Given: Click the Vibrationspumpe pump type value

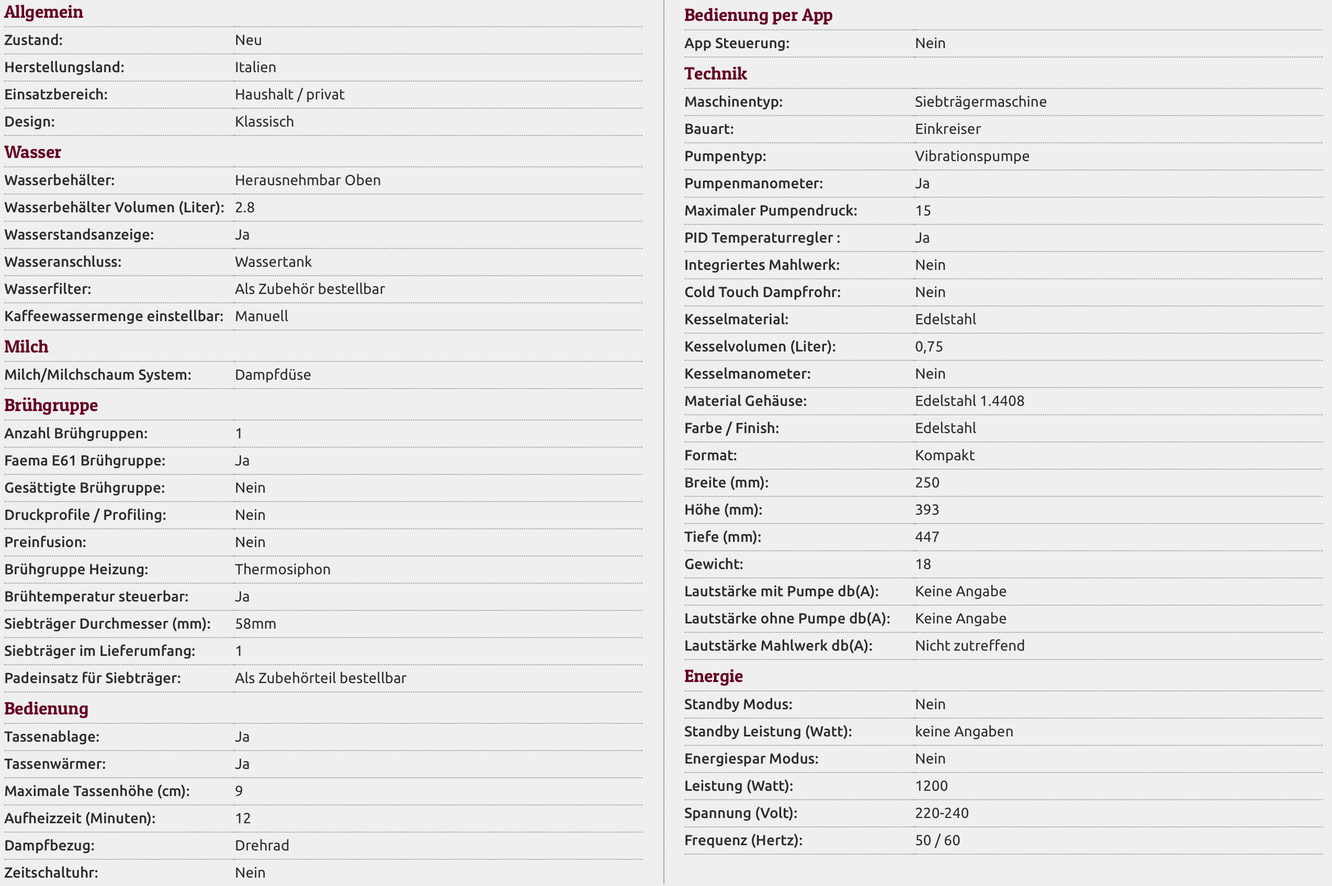Looking at the screenshot, I should click(972, 156).
